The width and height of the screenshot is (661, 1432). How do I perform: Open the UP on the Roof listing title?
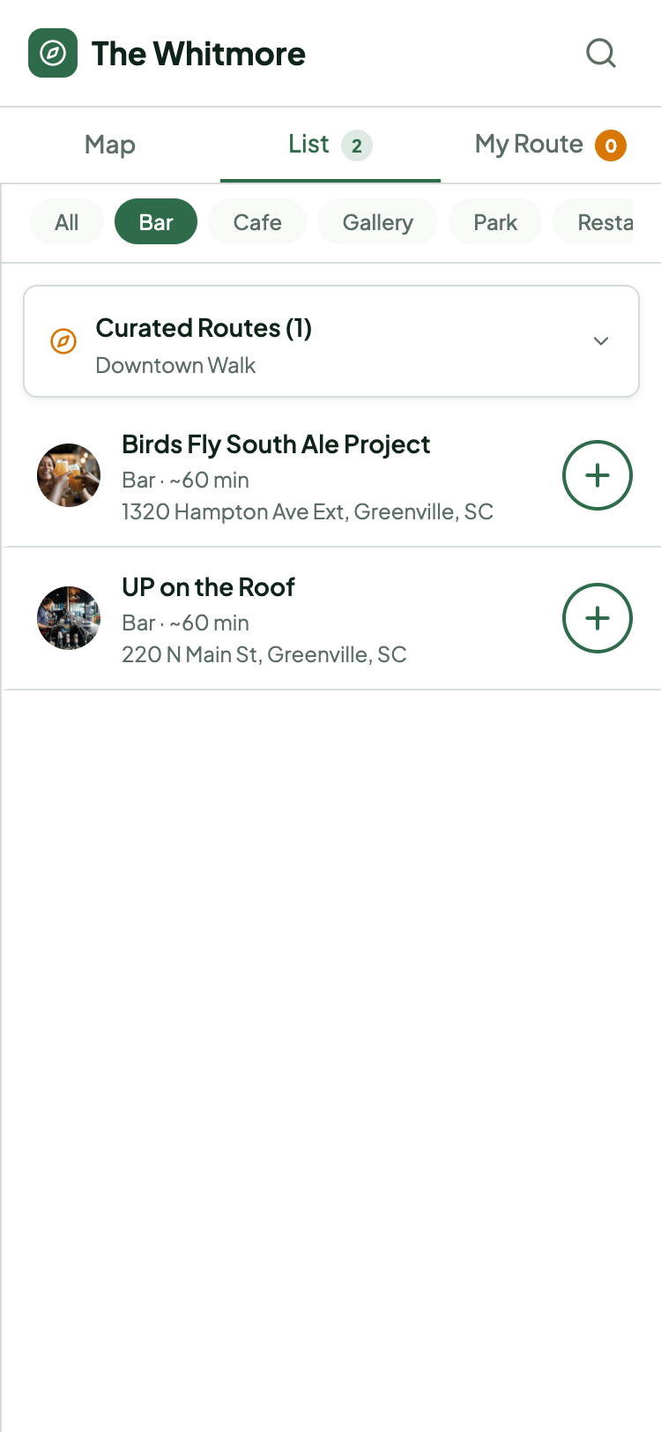point(208,587)
